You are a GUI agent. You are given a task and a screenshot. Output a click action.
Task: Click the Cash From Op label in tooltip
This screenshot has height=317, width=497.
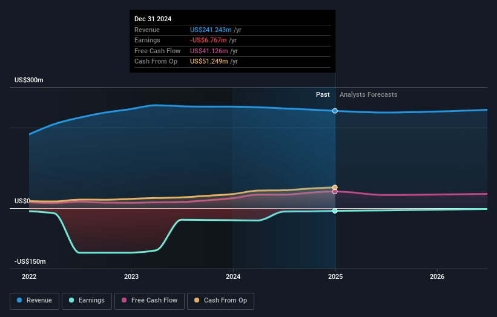coord(156,61)
